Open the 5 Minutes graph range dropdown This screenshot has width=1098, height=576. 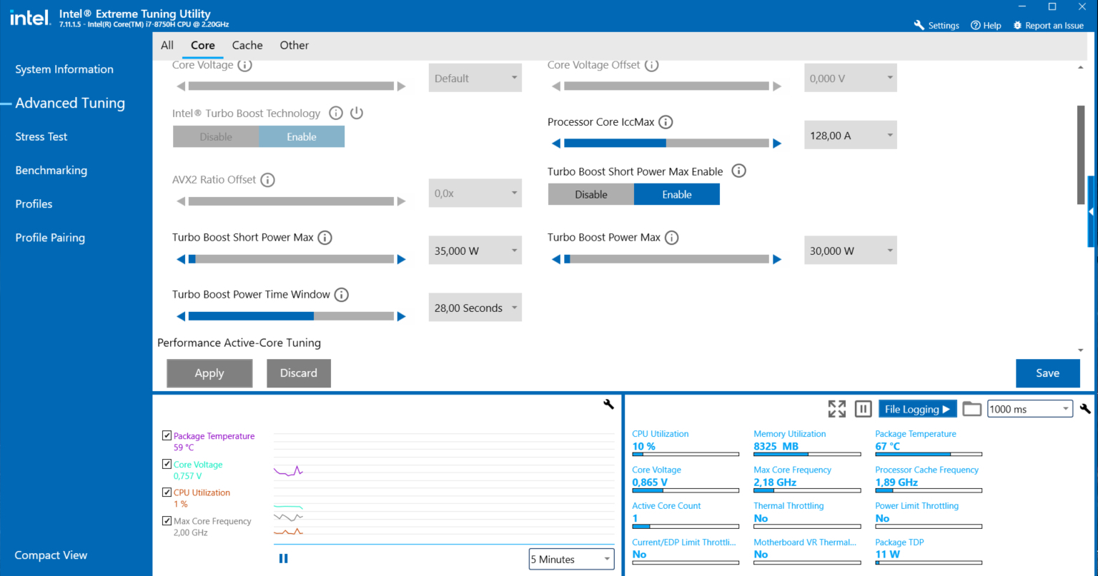coord(572,560)
